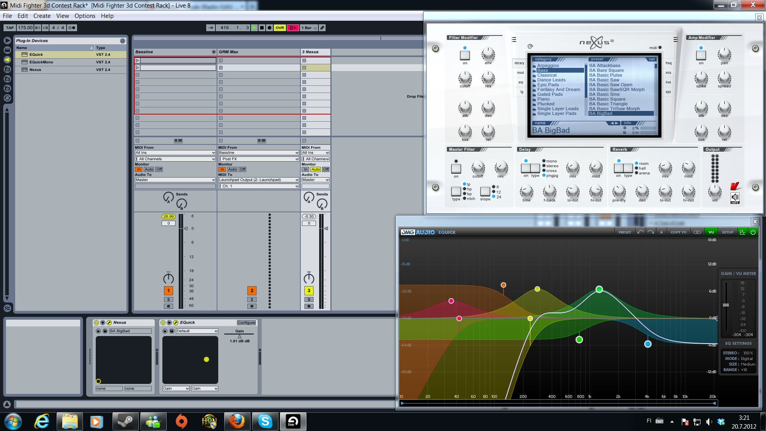Screen dimensions: 766x431
Task: Click Configure on the EQuick device
Action: click(247, 322)
